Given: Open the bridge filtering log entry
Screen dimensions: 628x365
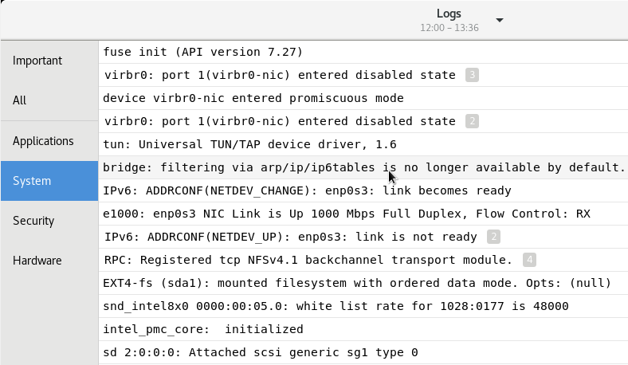Looking at the screenshot, I should (x=363, y=167).
